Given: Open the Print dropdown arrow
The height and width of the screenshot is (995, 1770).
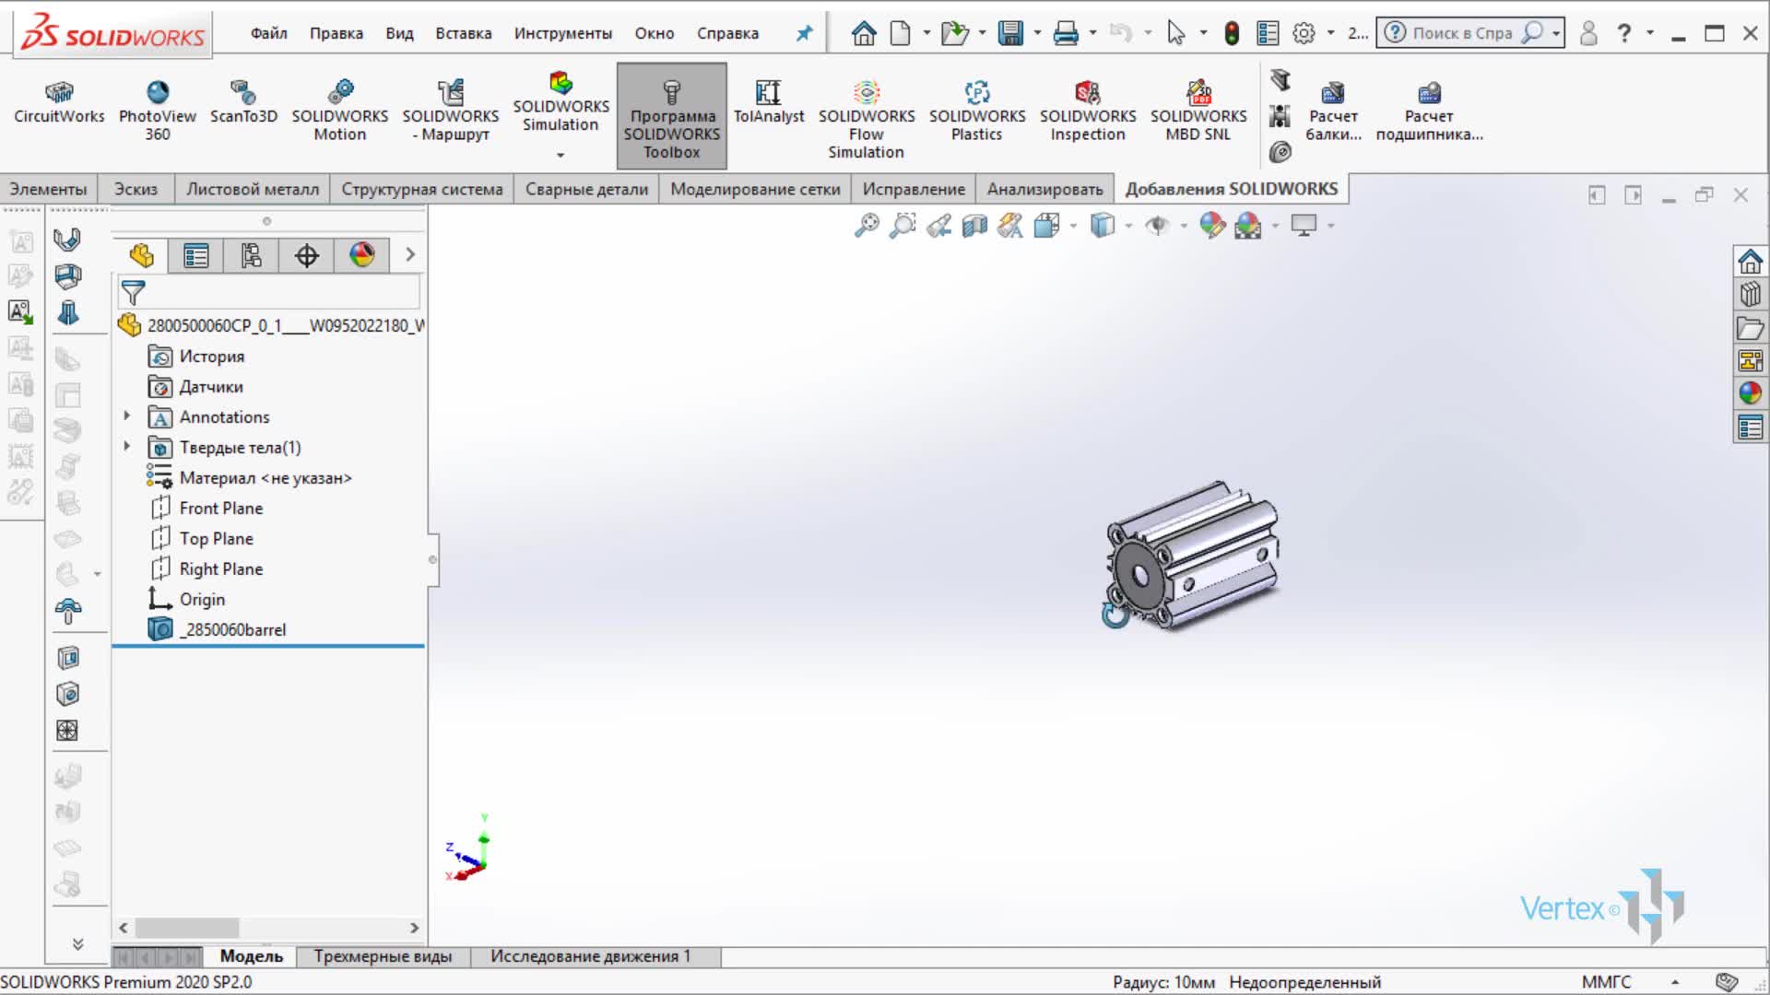Looking at the screenshot, I should (x=1092, y=33).
